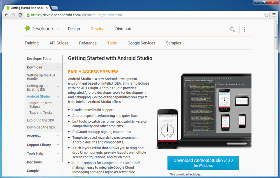Open the Developer Tools sidebar heading
Viewport: 280px width, 178px height.
click(x=39, y=58)
